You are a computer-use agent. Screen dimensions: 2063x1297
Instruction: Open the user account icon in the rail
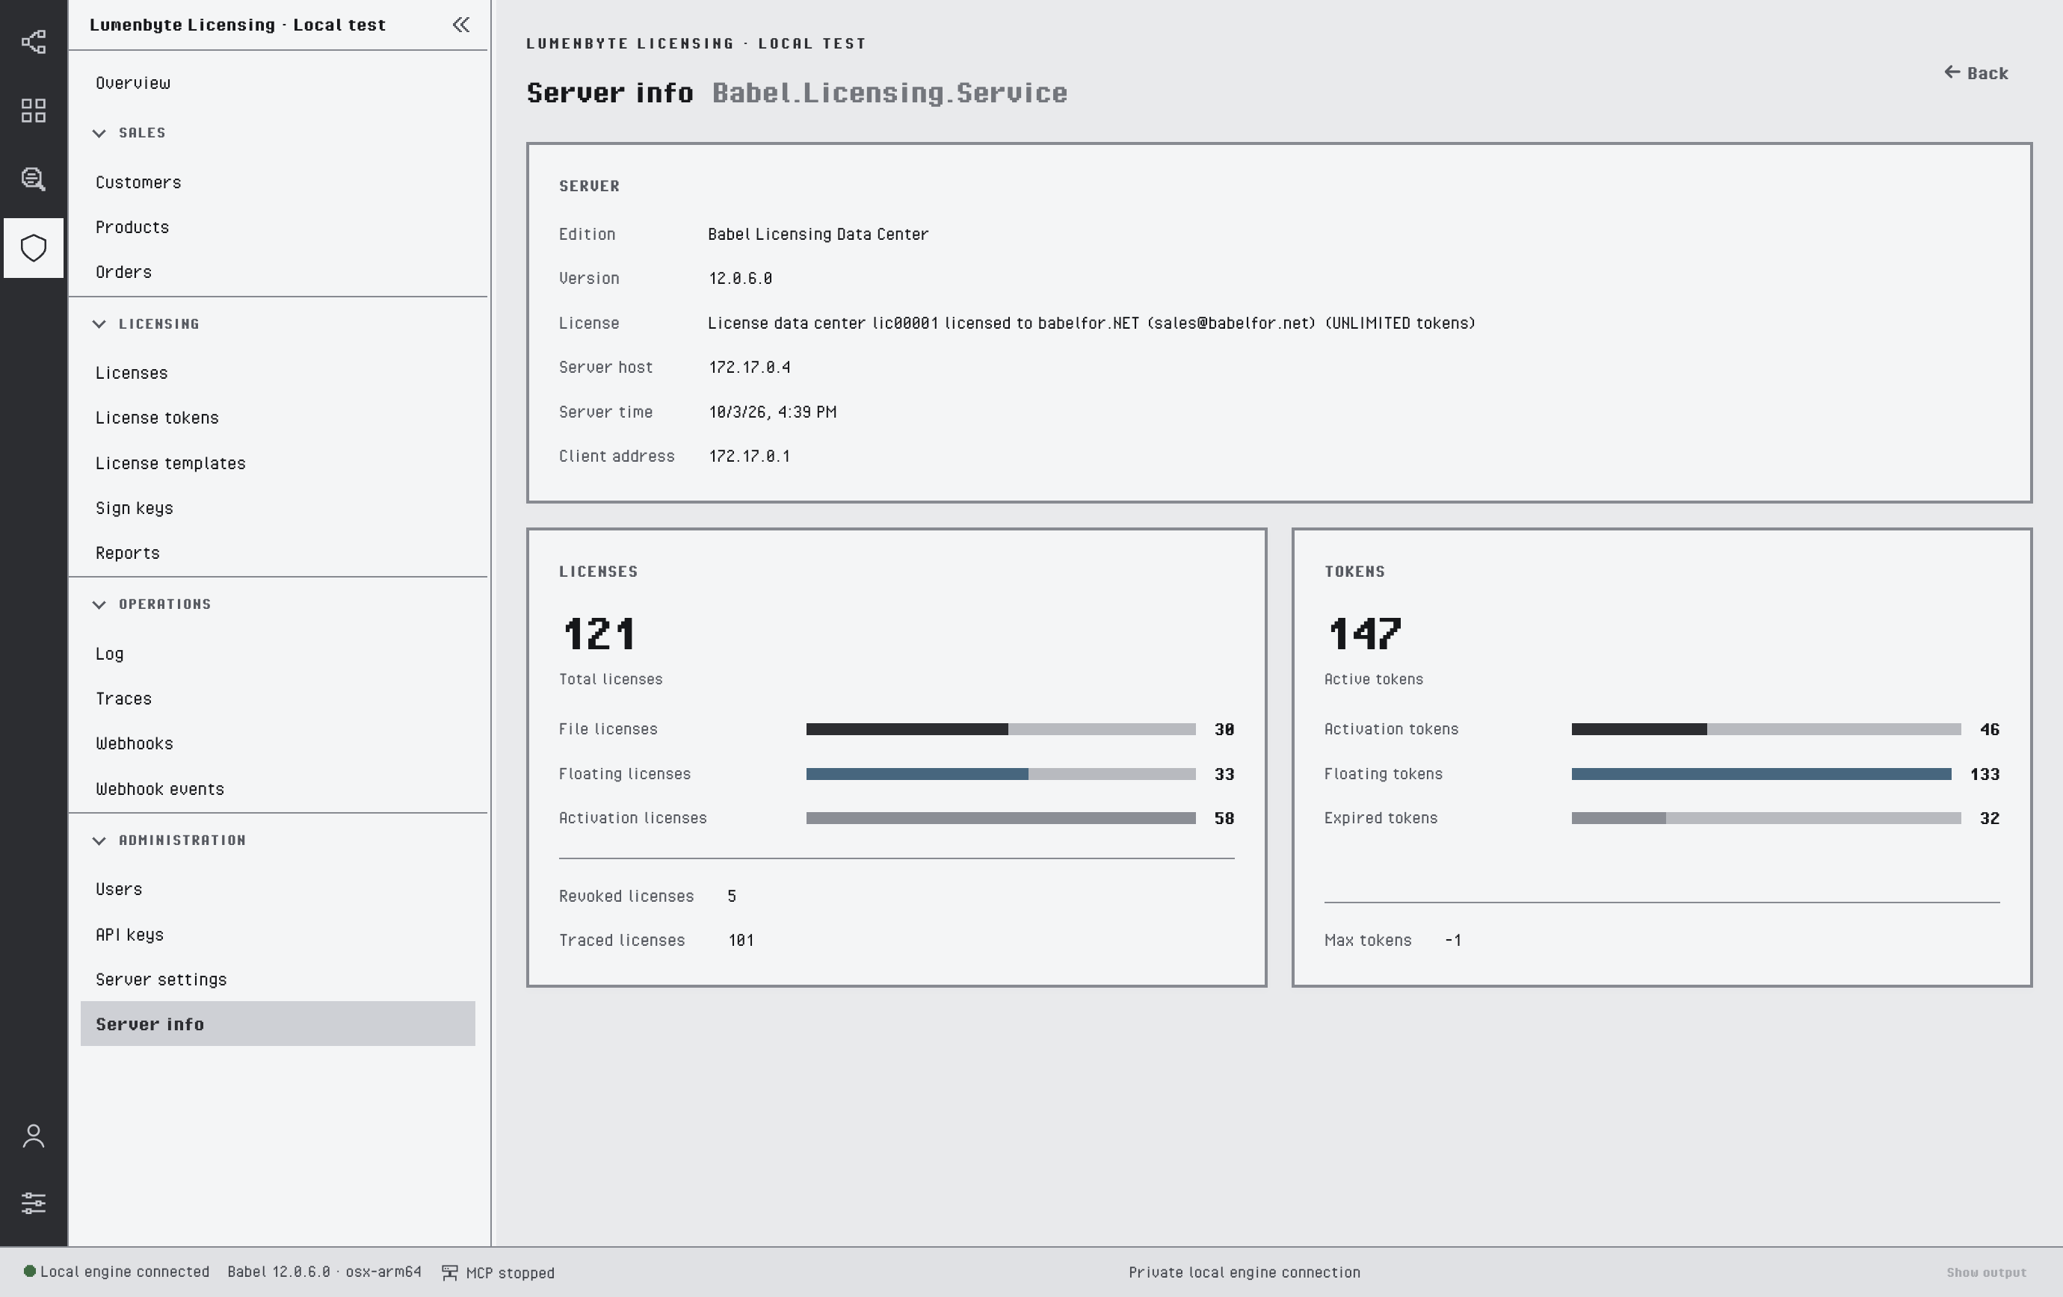(x=34, y=1136)
